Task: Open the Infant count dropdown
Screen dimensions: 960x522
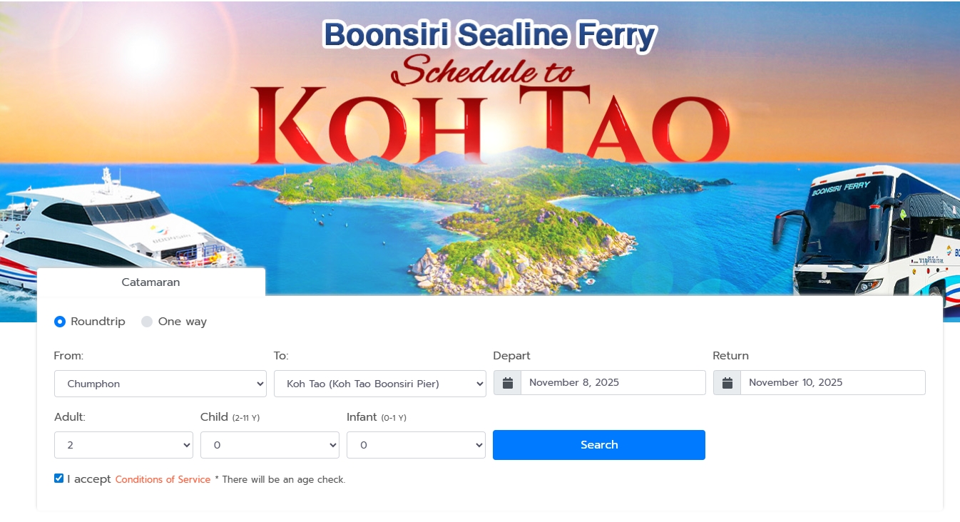Action: click(x=416, y=445)
